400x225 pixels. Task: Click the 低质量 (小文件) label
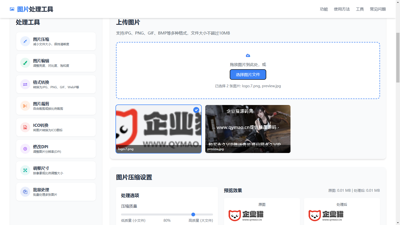click(x=133, y=220)
